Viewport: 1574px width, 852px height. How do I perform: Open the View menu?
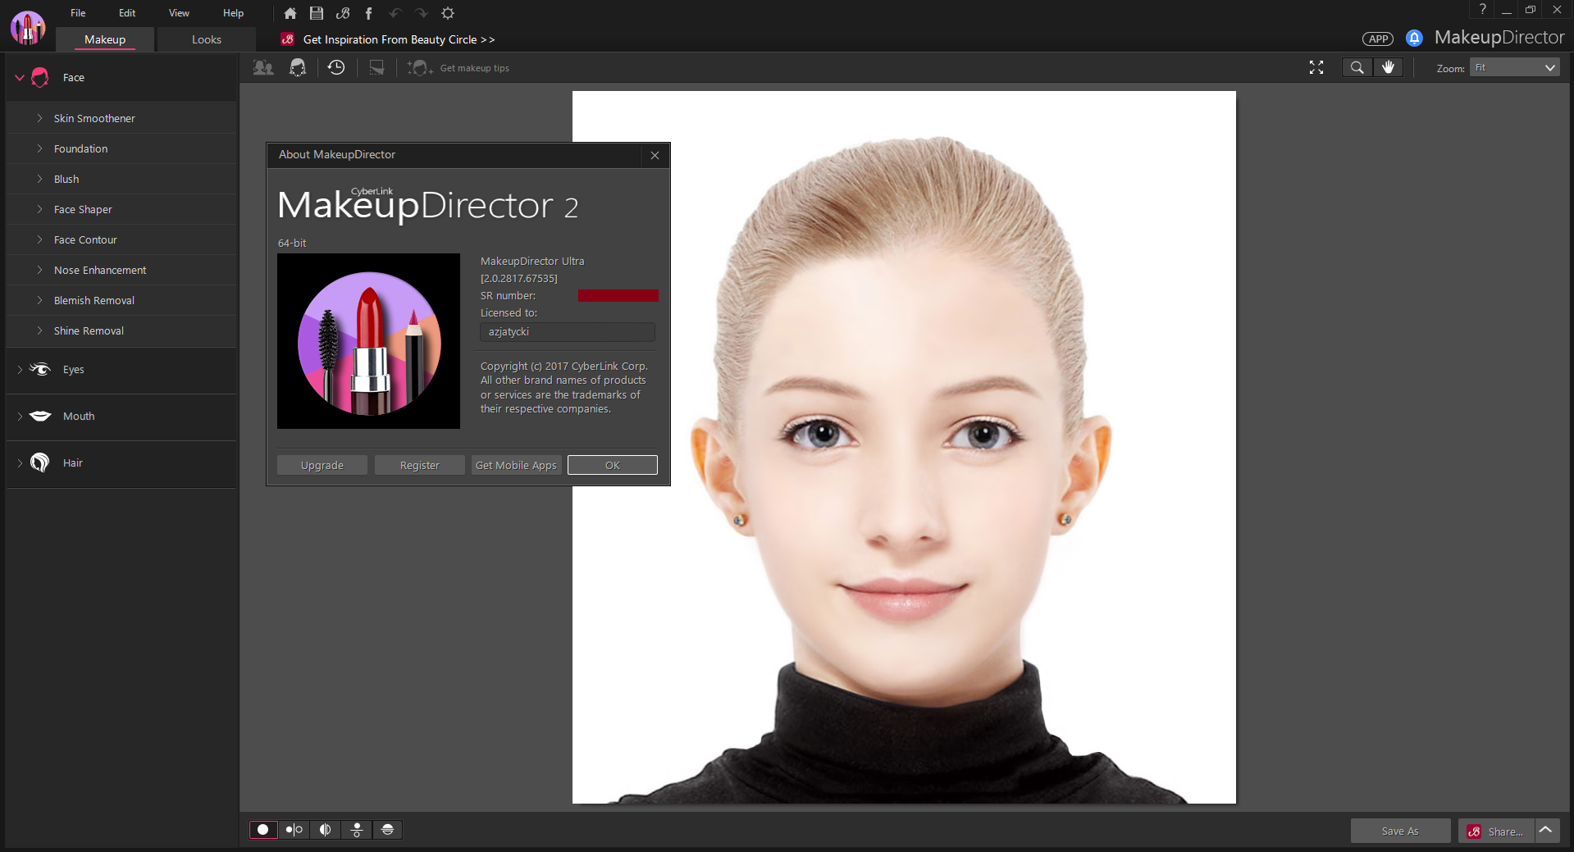(x=179, y=13)
